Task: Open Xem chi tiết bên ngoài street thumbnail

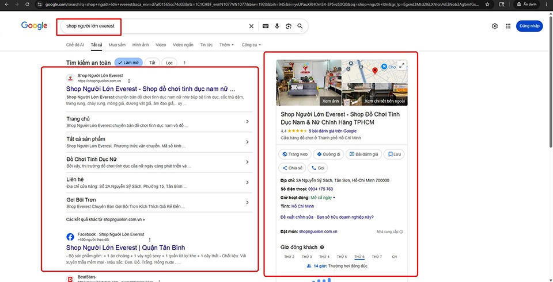Action: click(375, 94)
